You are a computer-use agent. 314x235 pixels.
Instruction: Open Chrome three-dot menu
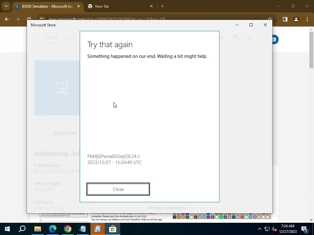(x=307, y=19)
